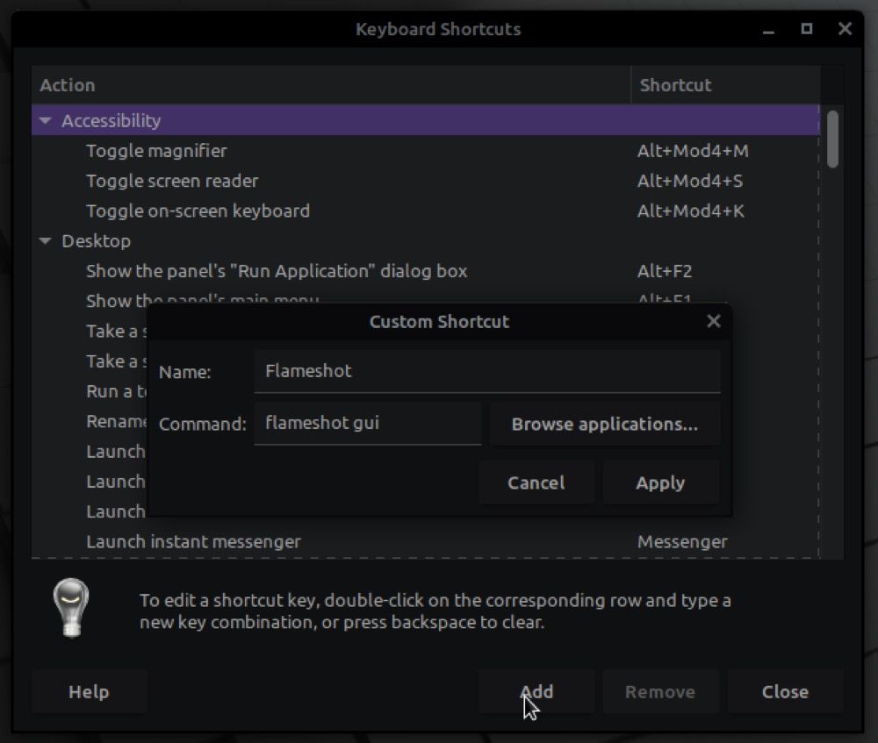Click the Name input field
The height and width of the screenshot is (743, 878).
[487, 371]
